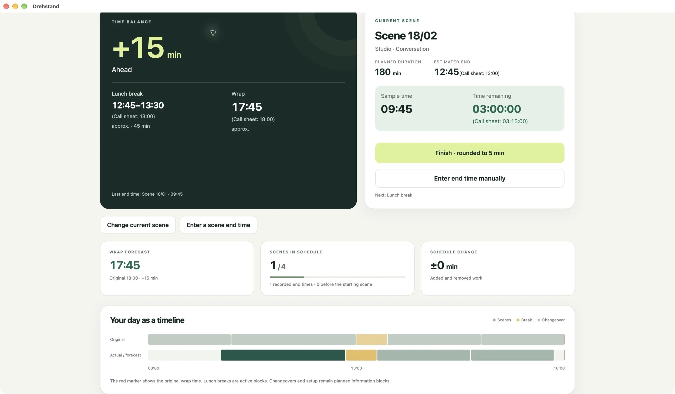Click the yellow Break legend dot
This screenshot has height=394, width=675.
[x=518, y=320]
